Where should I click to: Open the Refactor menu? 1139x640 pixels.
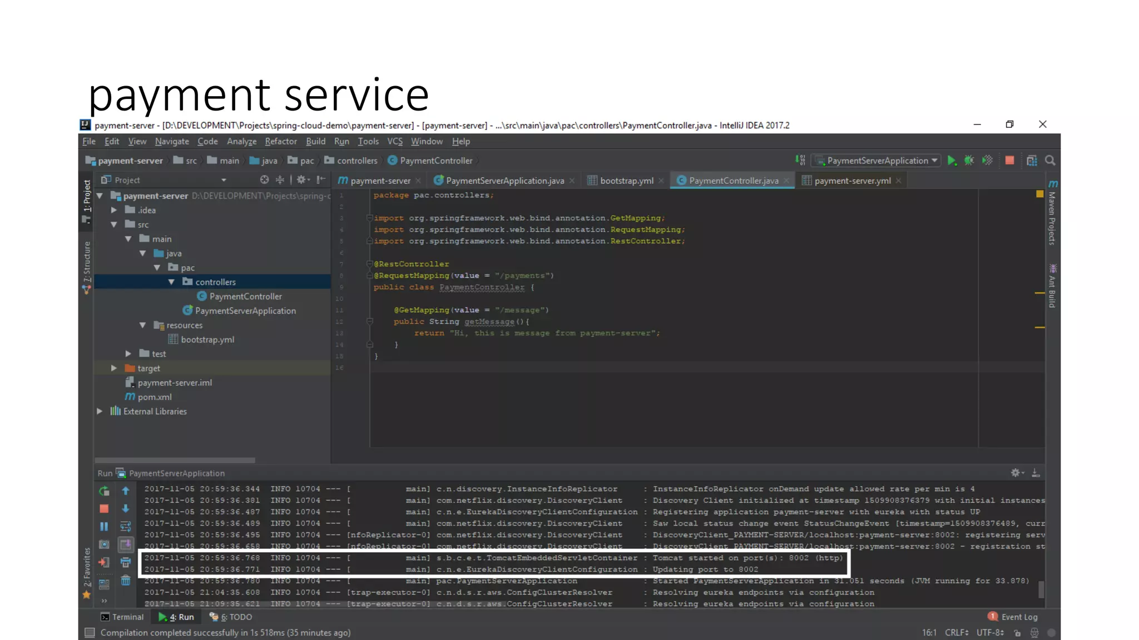(280, 142)
